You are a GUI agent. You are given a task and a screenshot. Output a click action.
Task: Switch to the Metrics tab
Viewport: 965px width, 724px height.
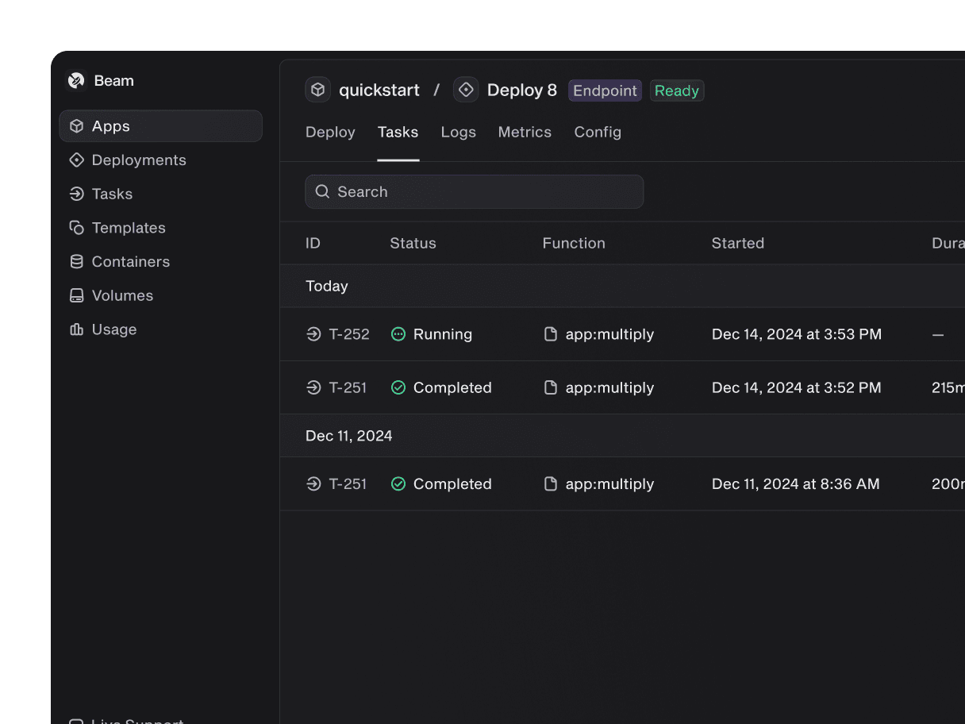525,133
